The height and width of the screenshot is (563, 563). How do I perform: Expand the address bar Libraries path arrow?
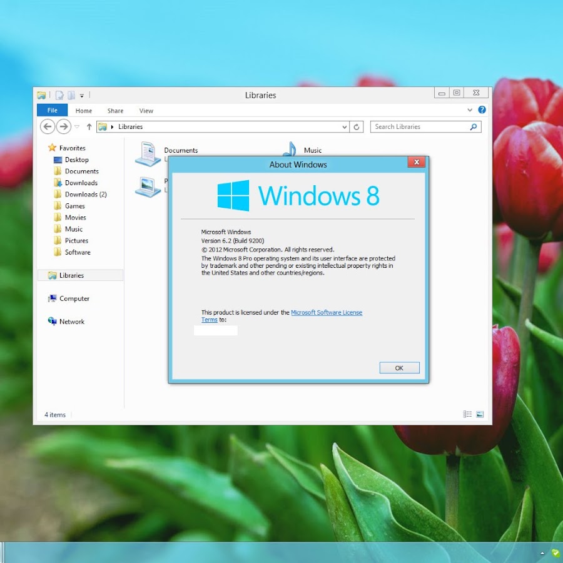112,127
